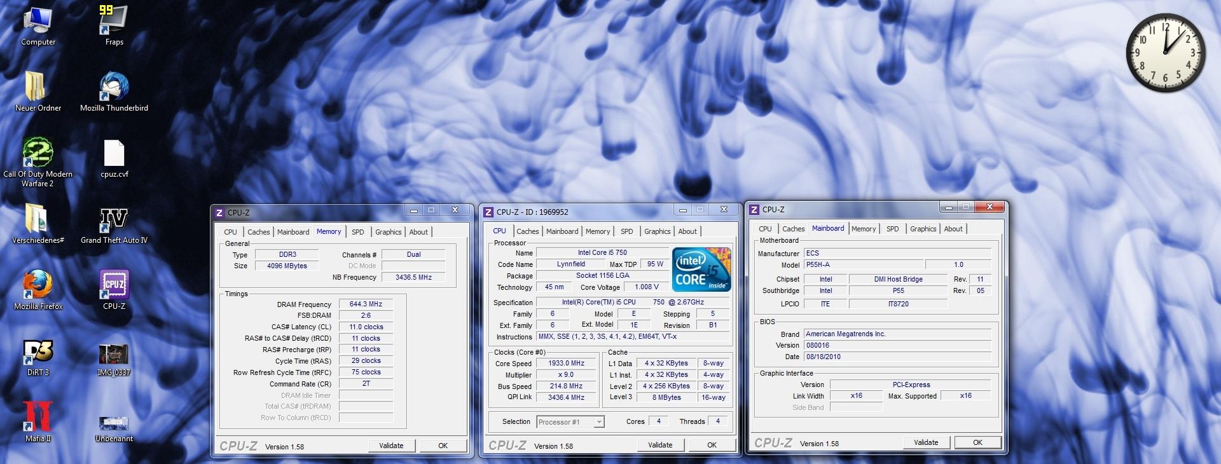Switch to CPU tab in mainboard window
The image size is (1221, 464).
click(x=765, y=229)
